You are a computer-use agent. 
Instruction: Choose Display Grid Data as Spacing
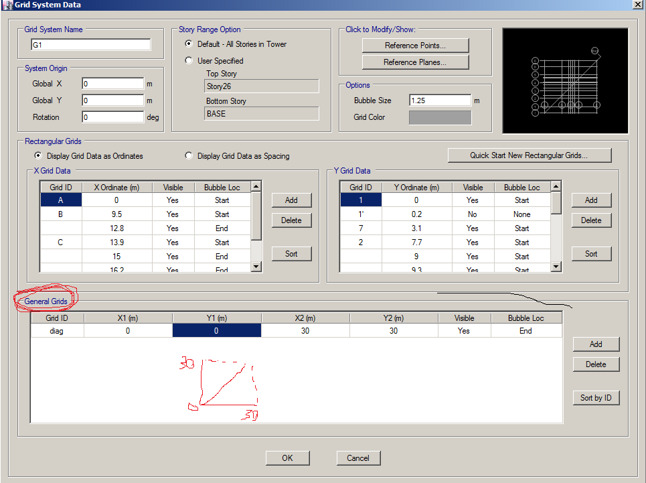189,155
